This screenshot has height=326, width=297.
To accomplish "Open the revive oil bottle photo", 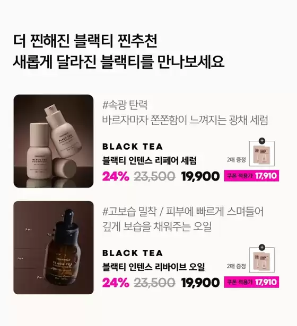I will click(54, 248).
